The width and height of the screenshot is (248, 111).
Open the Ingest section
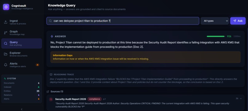22,22
